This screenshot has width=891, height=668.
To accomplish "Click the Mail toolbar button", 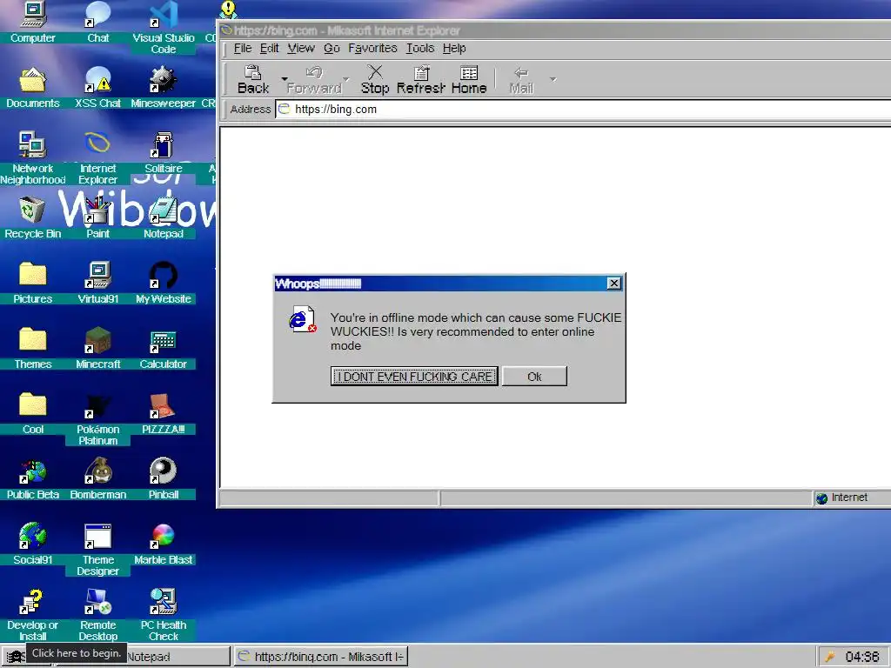I will pyautogui.click(x=521, y=79).
